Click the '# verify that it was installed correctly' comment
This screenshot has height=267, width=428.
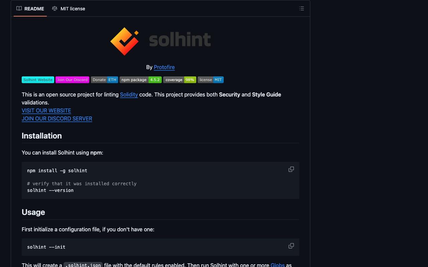pos(82,184)
